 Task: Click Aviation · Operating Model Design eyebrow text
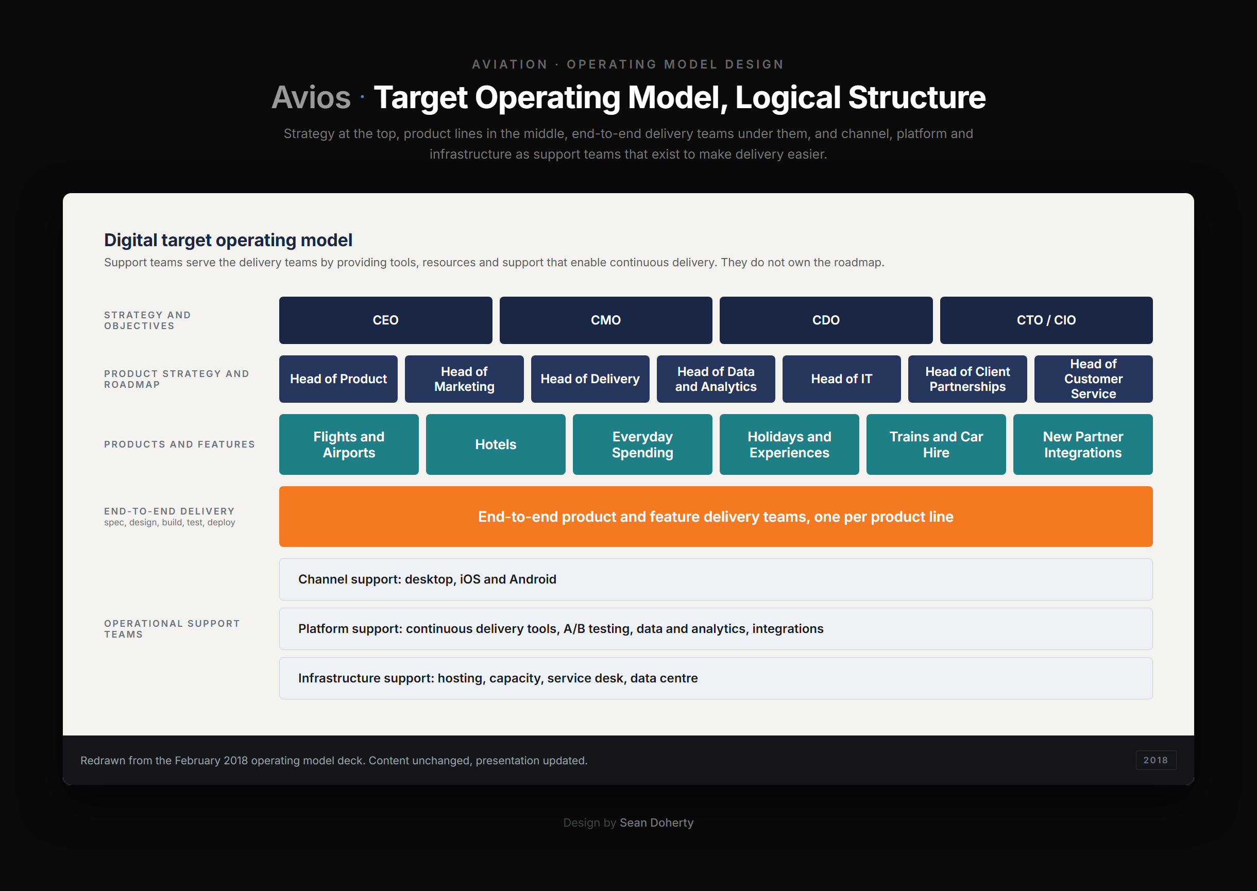tap(628, 65)
